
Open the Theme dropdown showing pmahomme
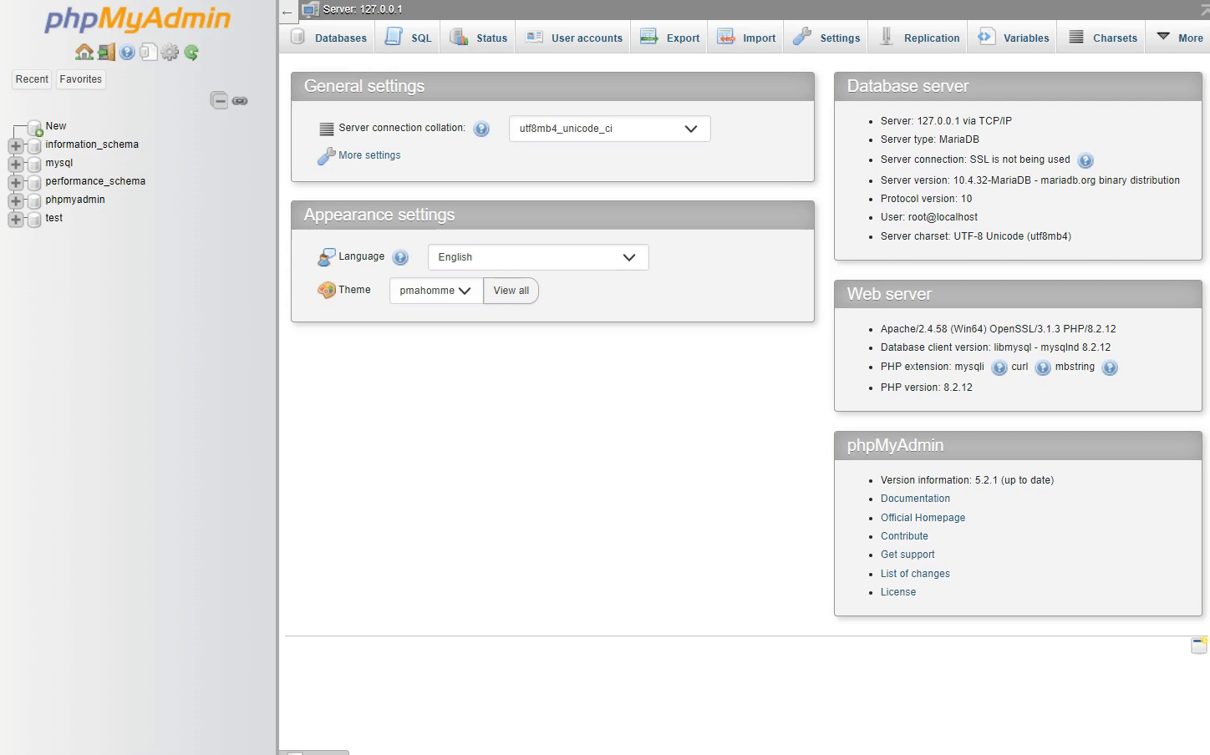point(436,291)
